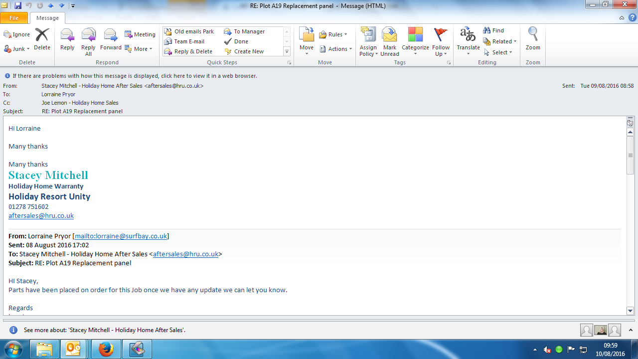Screen dimensions: 638x359
Task: Click the first contact photo in people pane
Action: (587, 330)
